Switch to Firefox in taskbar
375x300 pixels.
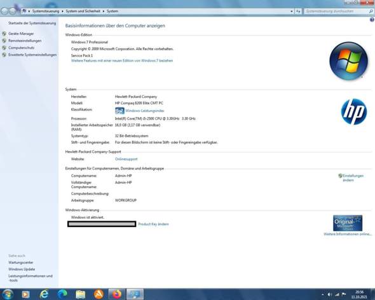(117, 294)
